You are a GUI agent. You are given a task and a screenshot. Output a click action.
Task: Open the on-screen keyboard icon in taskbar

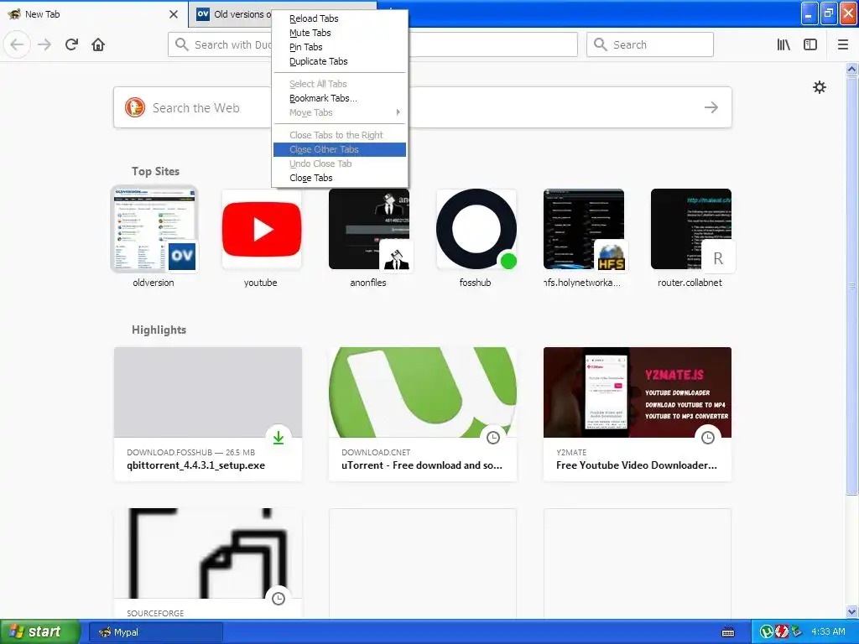[728, 632]
